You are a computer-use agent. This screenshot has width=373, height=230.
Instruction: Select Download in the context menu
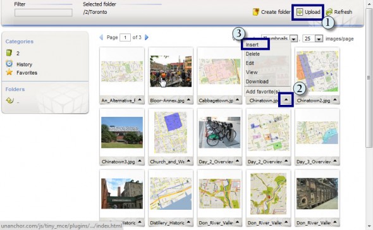[257, 82]
